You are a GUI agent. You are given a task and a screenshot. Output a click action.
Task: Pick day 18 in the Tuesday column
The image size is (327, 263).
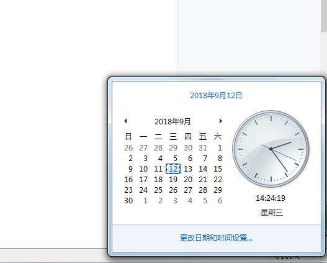pyautogui.click(x=158, y=180)
